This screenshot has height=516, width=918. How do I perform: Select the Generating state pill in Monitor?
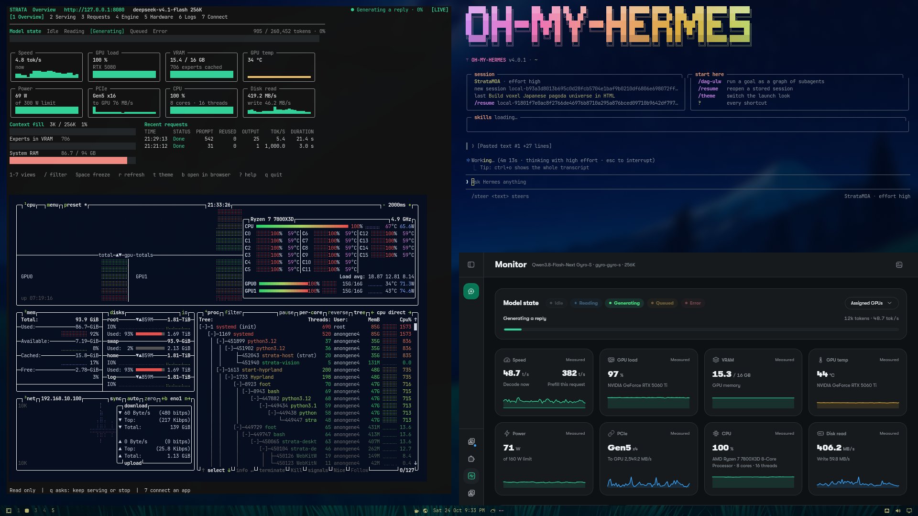coord(624,303)
